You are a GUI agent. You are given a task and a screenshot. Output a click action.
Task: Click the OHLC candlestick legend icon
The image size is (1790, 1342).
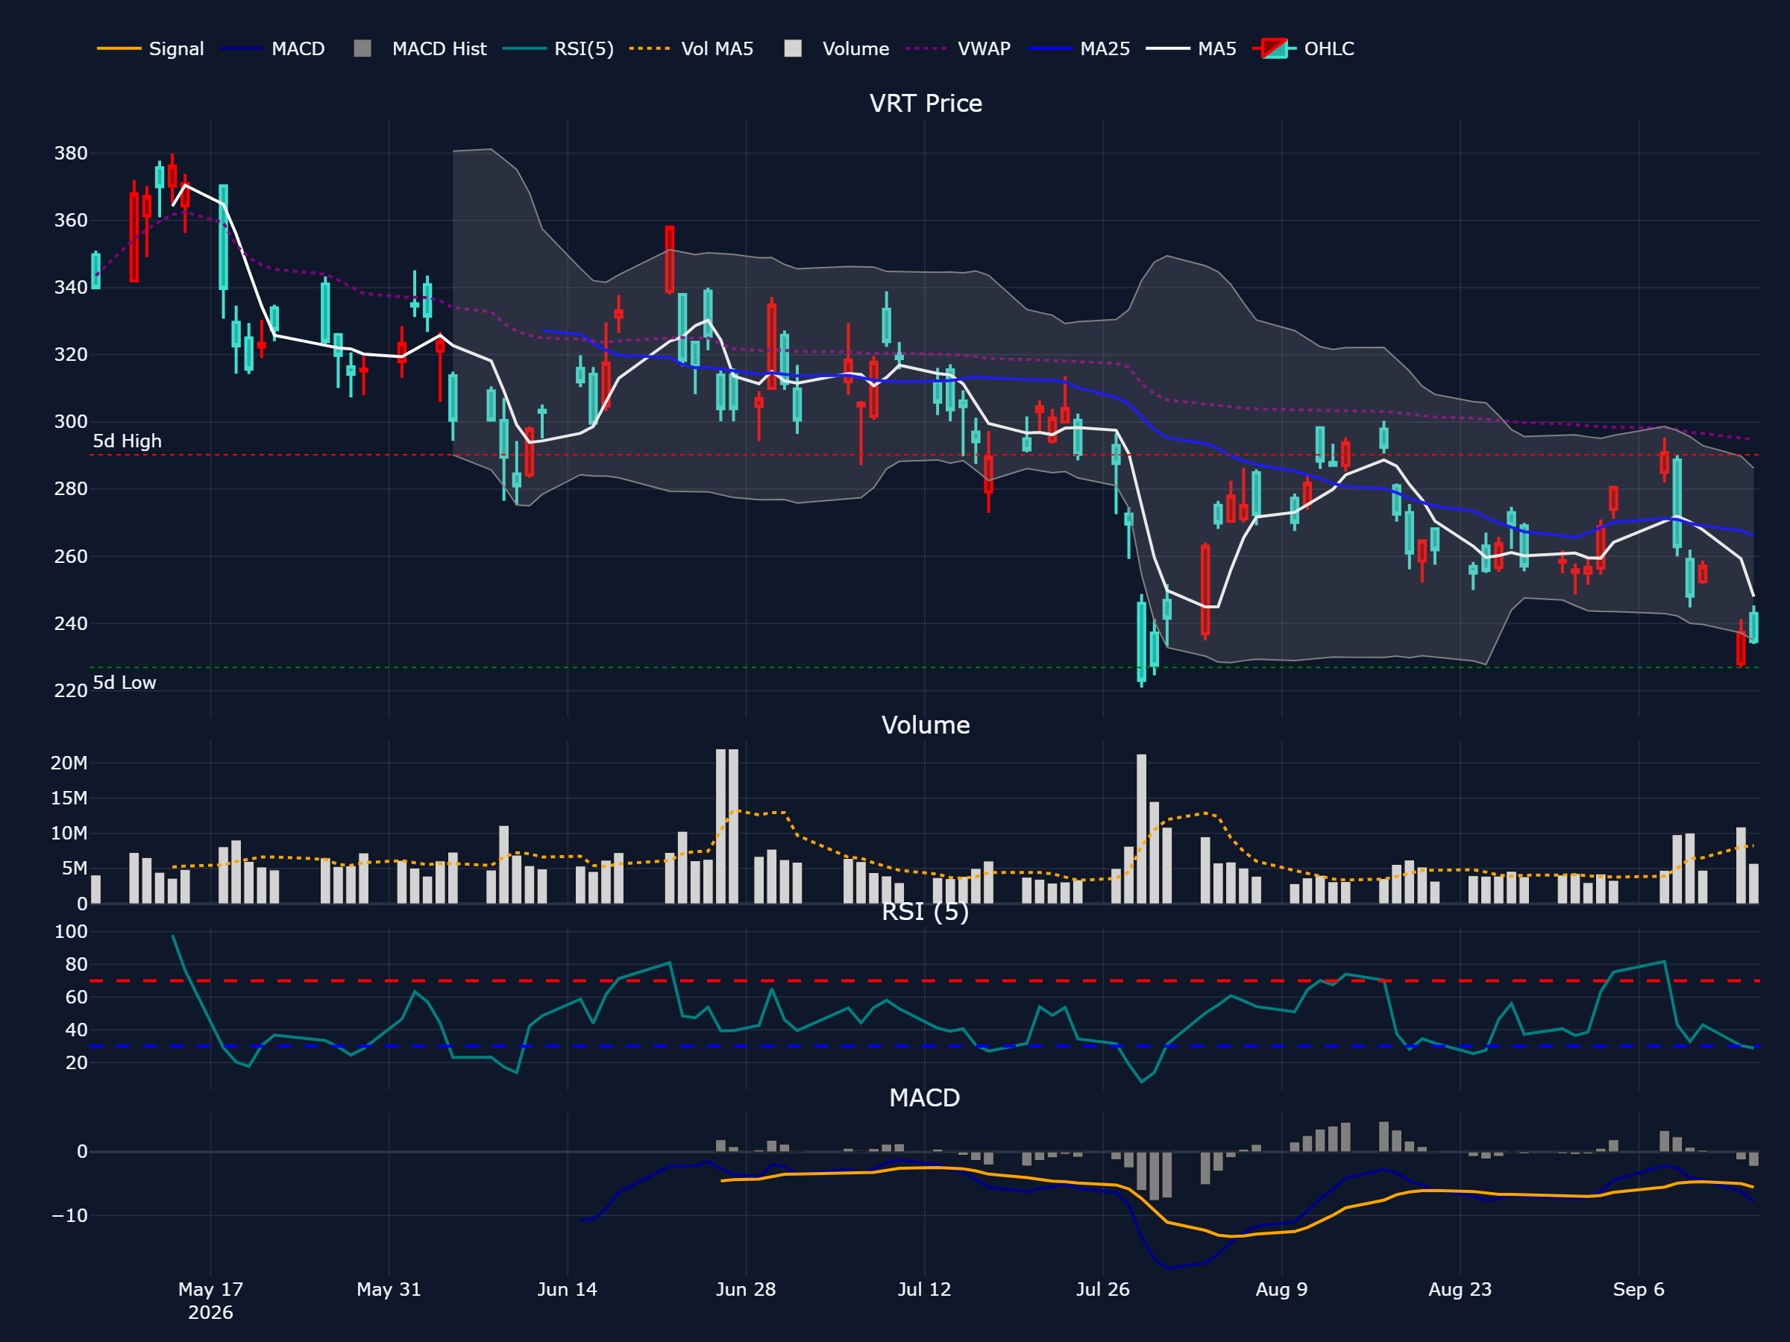1275,48
